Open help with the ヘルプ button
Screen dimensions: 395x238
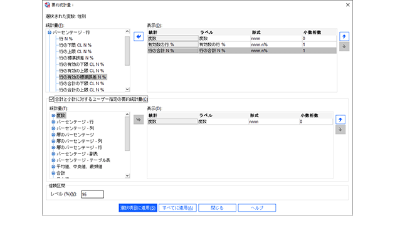pos(257,208)
